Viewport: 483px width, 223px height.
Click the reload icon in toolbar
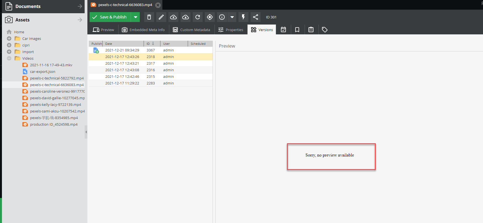198,17
